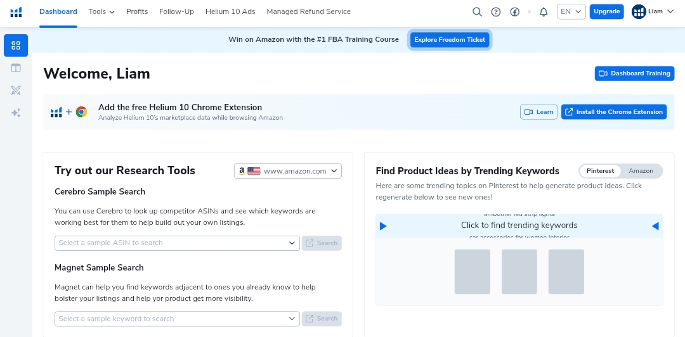Image resolution: width=685 pixels, height=337 pixels.
Task: Select the middle trending product thumbnail
Action: pyautogui.click(x=519, y=272)
